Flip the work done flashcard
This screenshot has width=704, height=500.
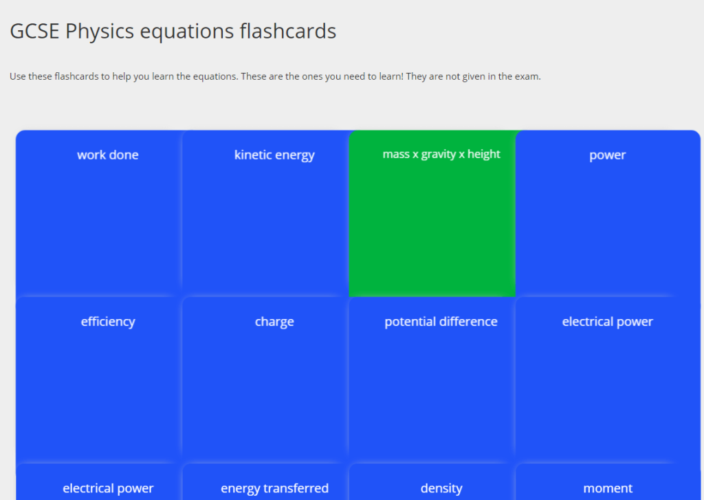[x=99, y=213]
